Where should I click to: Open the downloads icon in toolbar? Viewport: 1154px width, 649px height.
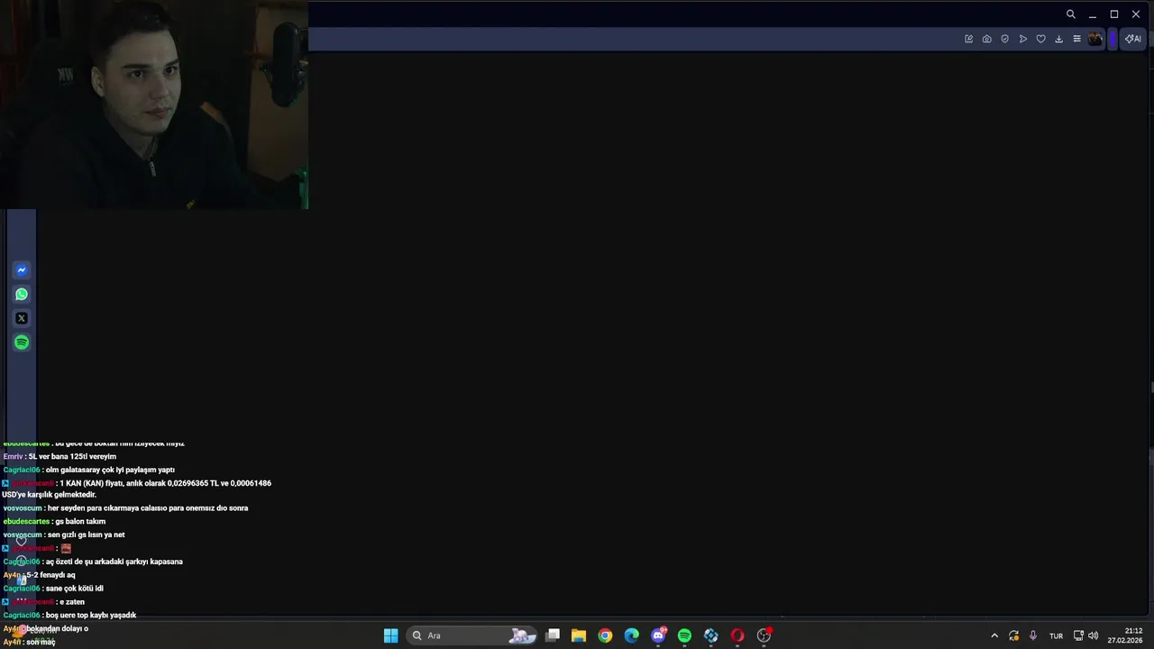pos(1059,39)
